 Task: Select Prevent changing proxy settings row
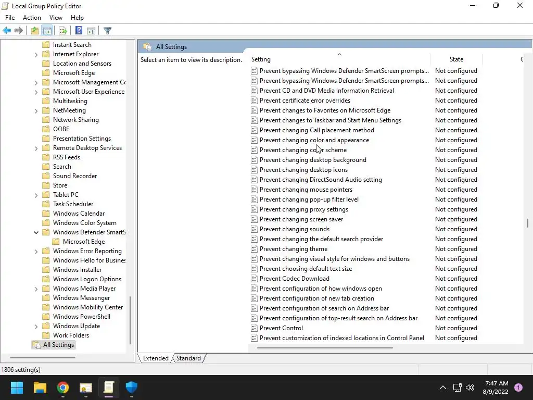coord(304,209)
